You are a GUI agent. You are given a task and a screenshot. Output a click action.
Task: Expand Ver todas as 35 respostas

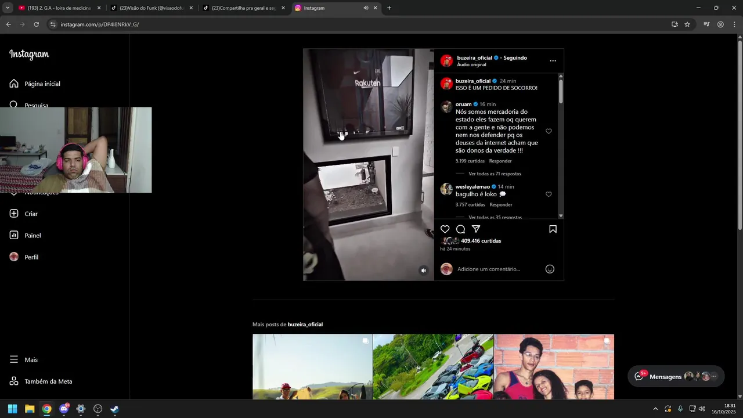click(x=495, y=217)
